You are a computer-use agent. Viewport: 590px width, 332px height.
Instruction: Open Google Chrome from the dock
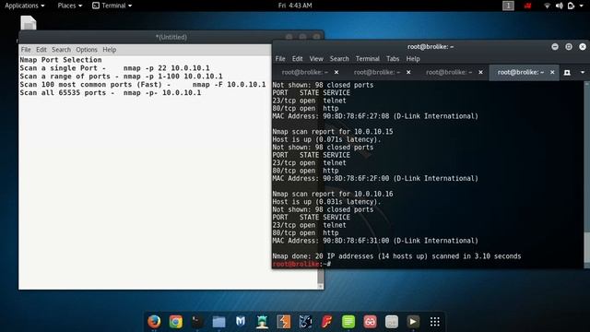[x=176, y=322]
